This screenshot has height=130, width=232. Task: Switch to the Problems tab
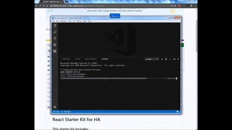click(x=66, y=59)
